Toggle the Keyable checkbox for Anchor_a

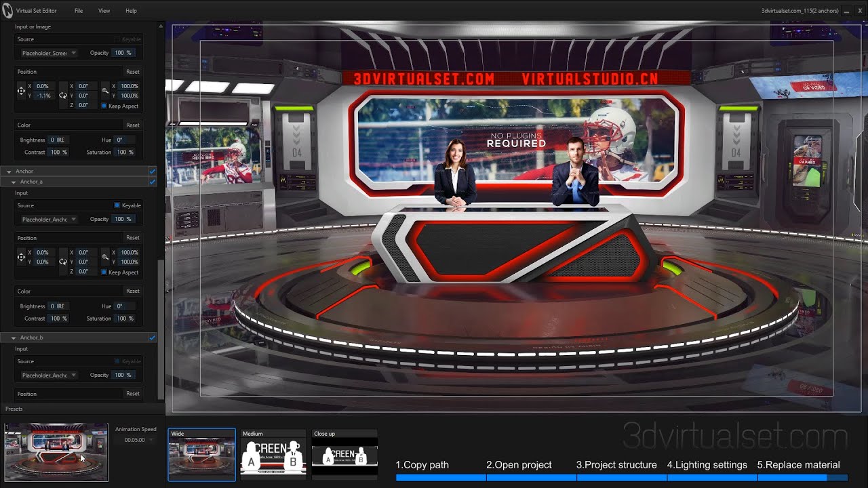pos(117,205)
